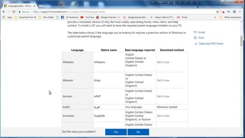Viewport: 245px width, 138px height.
Task: Click Get it now for Afrikaans
Action: click(x=163, y=62)
